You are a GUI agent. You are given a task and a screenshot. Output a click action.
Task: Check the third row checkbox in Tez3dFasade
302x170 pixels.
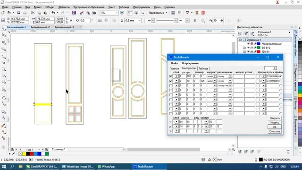click(170, 85)
